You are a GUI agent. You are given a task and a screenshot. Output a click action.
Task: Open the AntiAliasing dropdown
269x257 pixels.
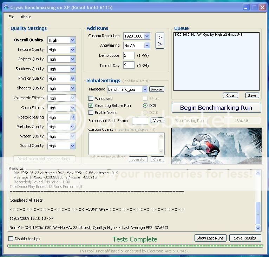pyautogui.click(x=147, y=46)
